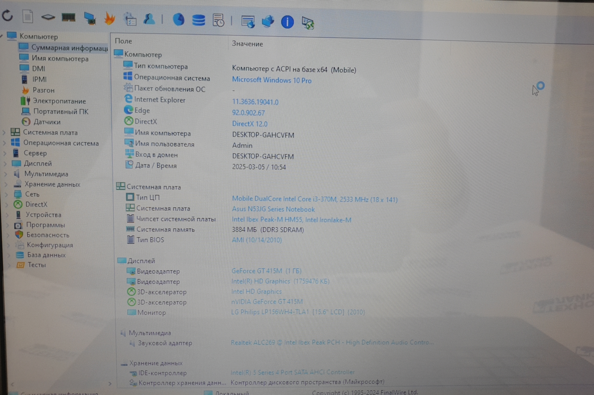Click the clipboard checklist toolbar icon

tap(130, 19)
